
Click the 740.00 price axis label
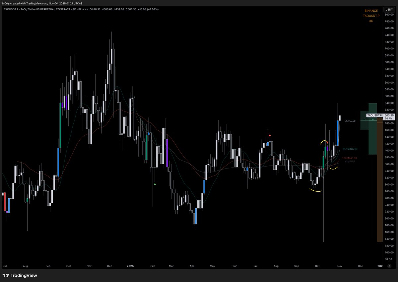389,35
